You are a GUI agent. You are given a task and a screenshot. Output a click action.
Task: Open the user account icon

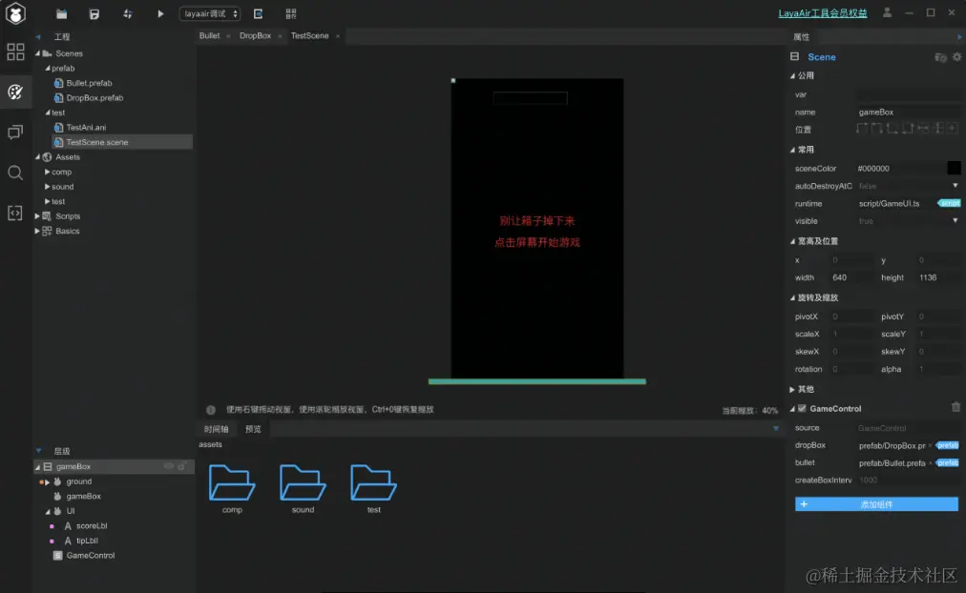(x=887, y=12)
